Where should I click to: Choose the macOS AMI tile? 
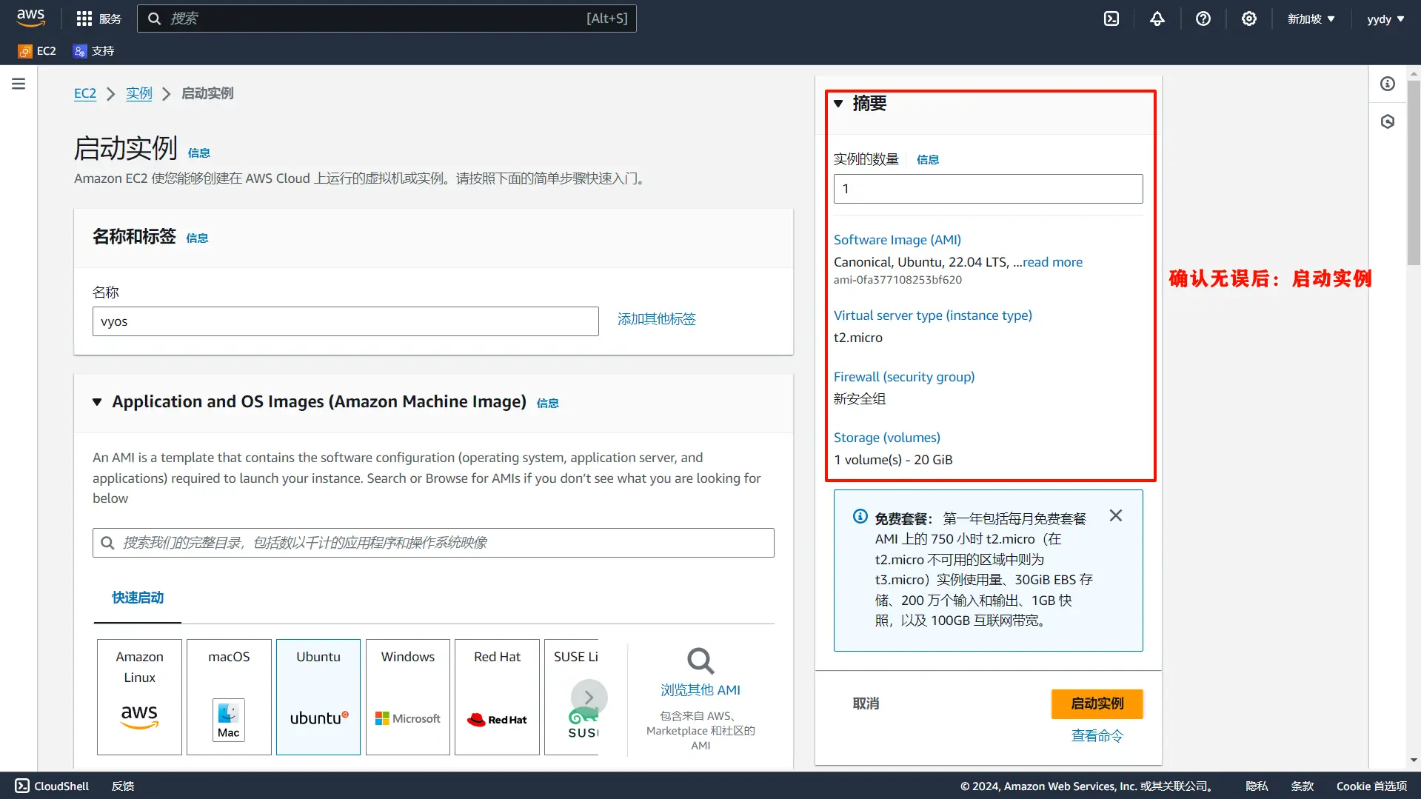pyautogui.click(x=229, y=697)
